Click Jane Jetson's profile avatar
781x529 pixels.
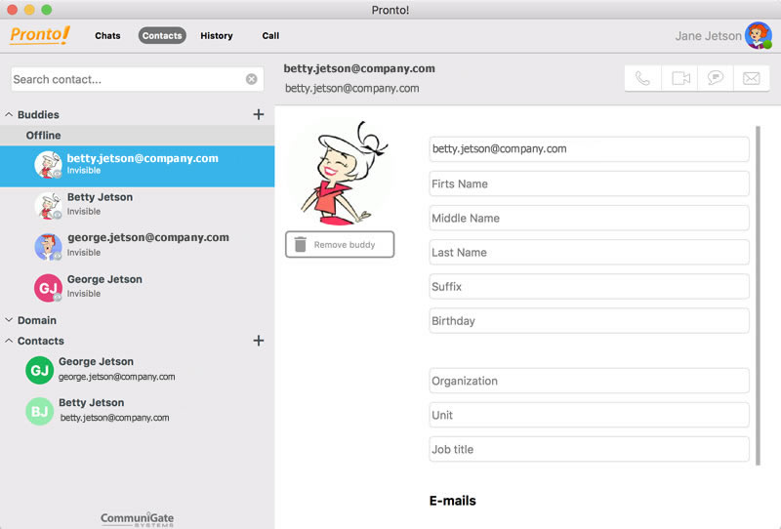(x=759, y=35)
